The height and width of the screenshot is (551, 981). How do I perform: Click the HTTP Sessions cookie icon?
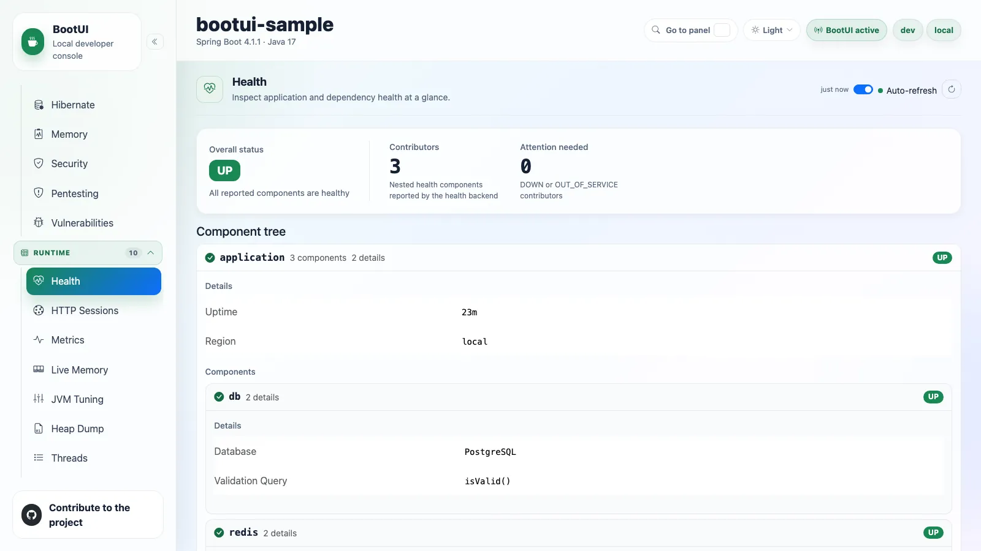coord(39,310)
